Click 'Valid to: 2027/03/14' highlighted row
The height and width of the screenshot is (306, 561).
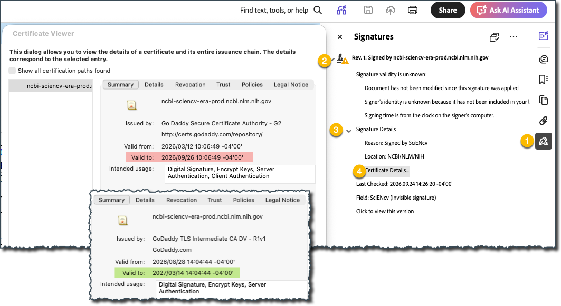click(177, 273)
